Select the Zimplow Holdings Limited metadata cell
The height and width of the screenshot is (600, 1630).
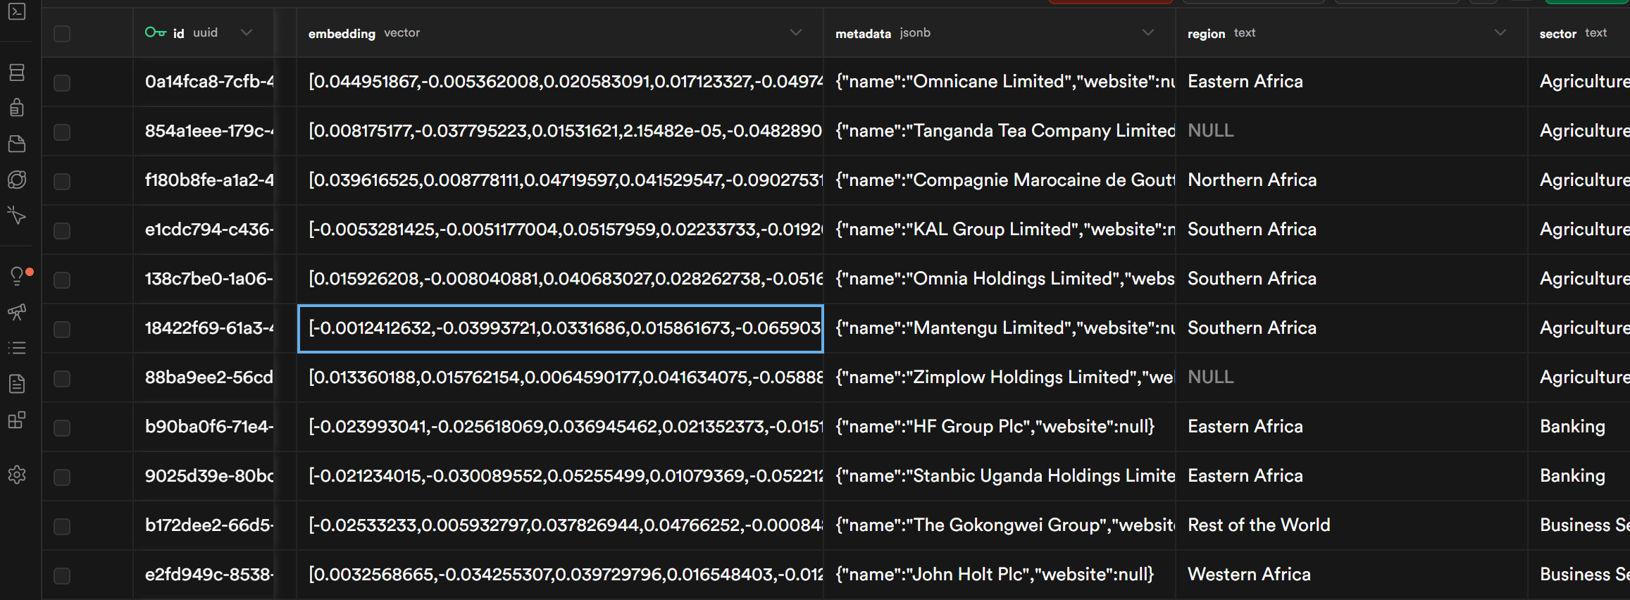[1000, 377]
